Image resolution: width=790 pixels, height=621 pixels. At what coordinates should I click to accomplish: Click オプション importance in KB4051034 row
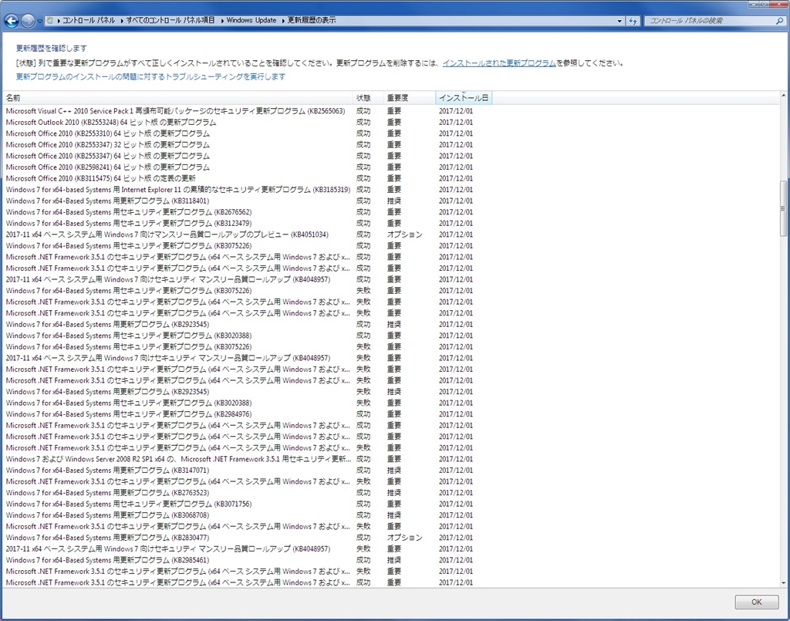click(x=404, y=235)
